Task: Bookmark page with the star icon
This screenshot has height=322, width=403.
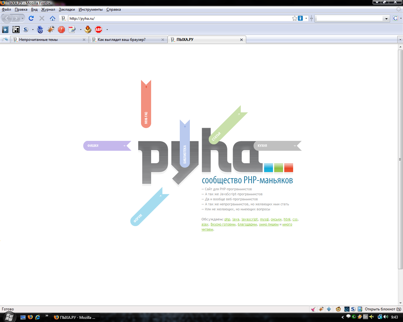Action: click(x=294, y=18)
